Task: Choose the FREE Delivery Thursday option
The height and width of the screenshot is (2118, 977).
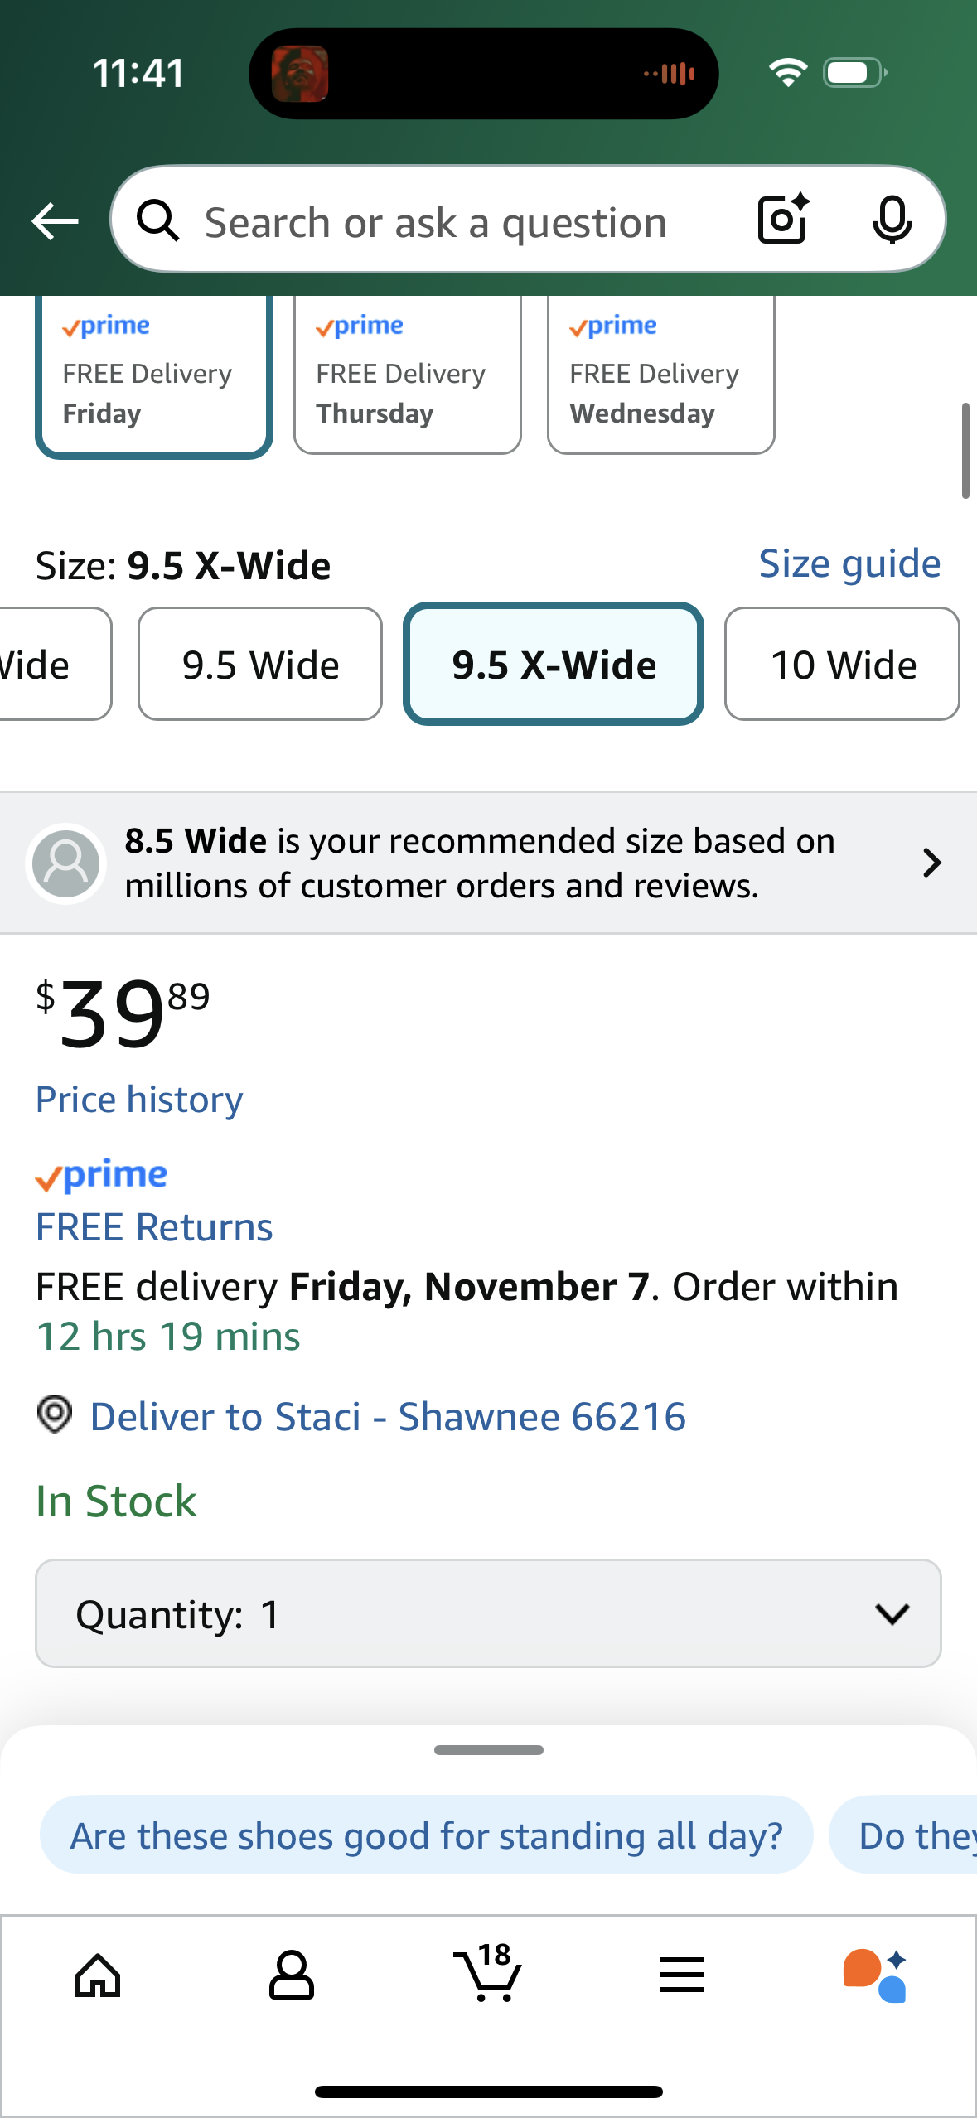Action: [x=407, y=377]
